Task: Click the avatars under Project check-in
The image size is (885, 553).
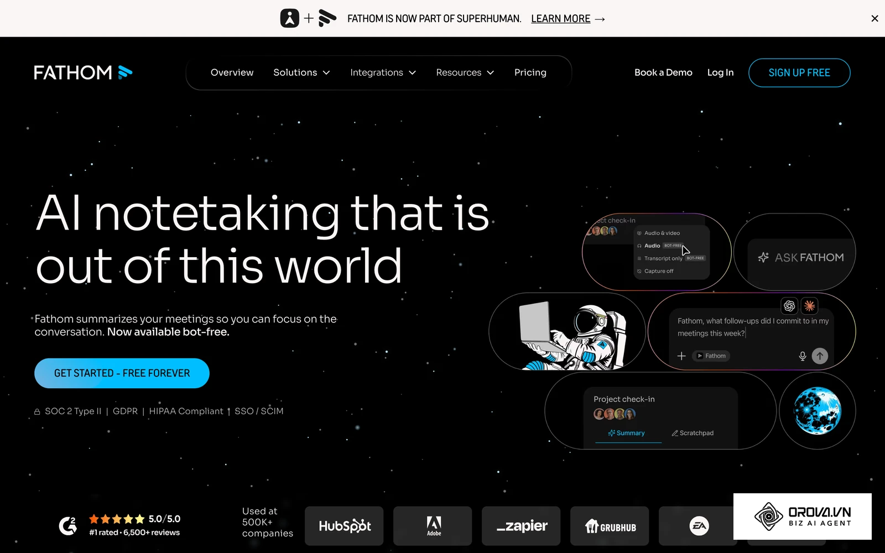Action: tap(615, 414)
